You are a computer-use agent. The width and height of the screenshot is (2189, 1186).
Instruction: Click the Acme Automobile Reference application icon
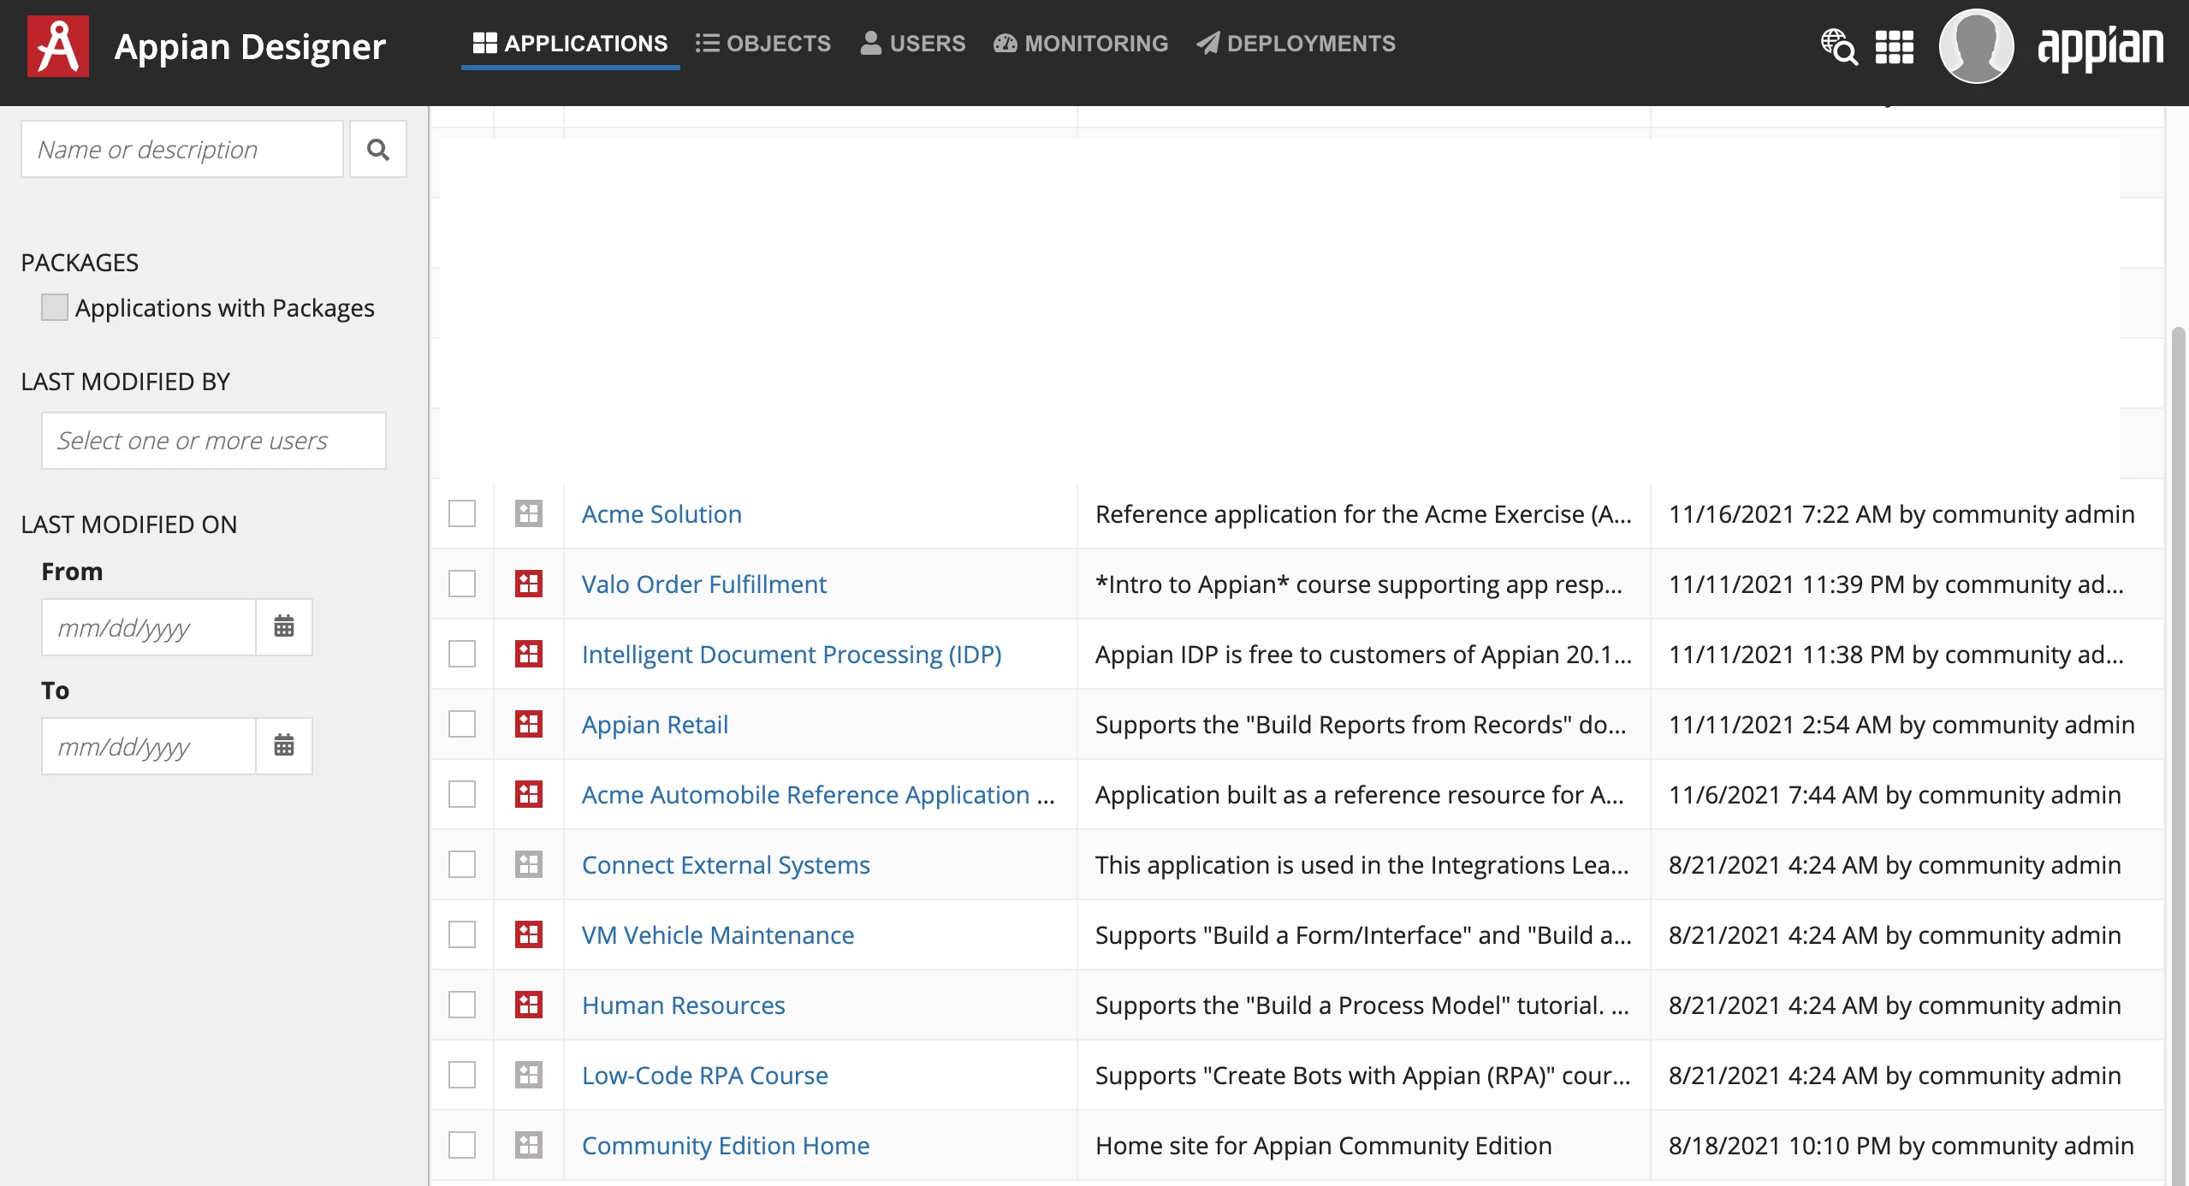pyautogui.click(x=529, y=794)
